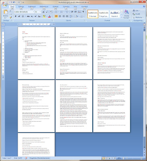
Task: Click the justify alignment icon
Action: coord(67,17)
